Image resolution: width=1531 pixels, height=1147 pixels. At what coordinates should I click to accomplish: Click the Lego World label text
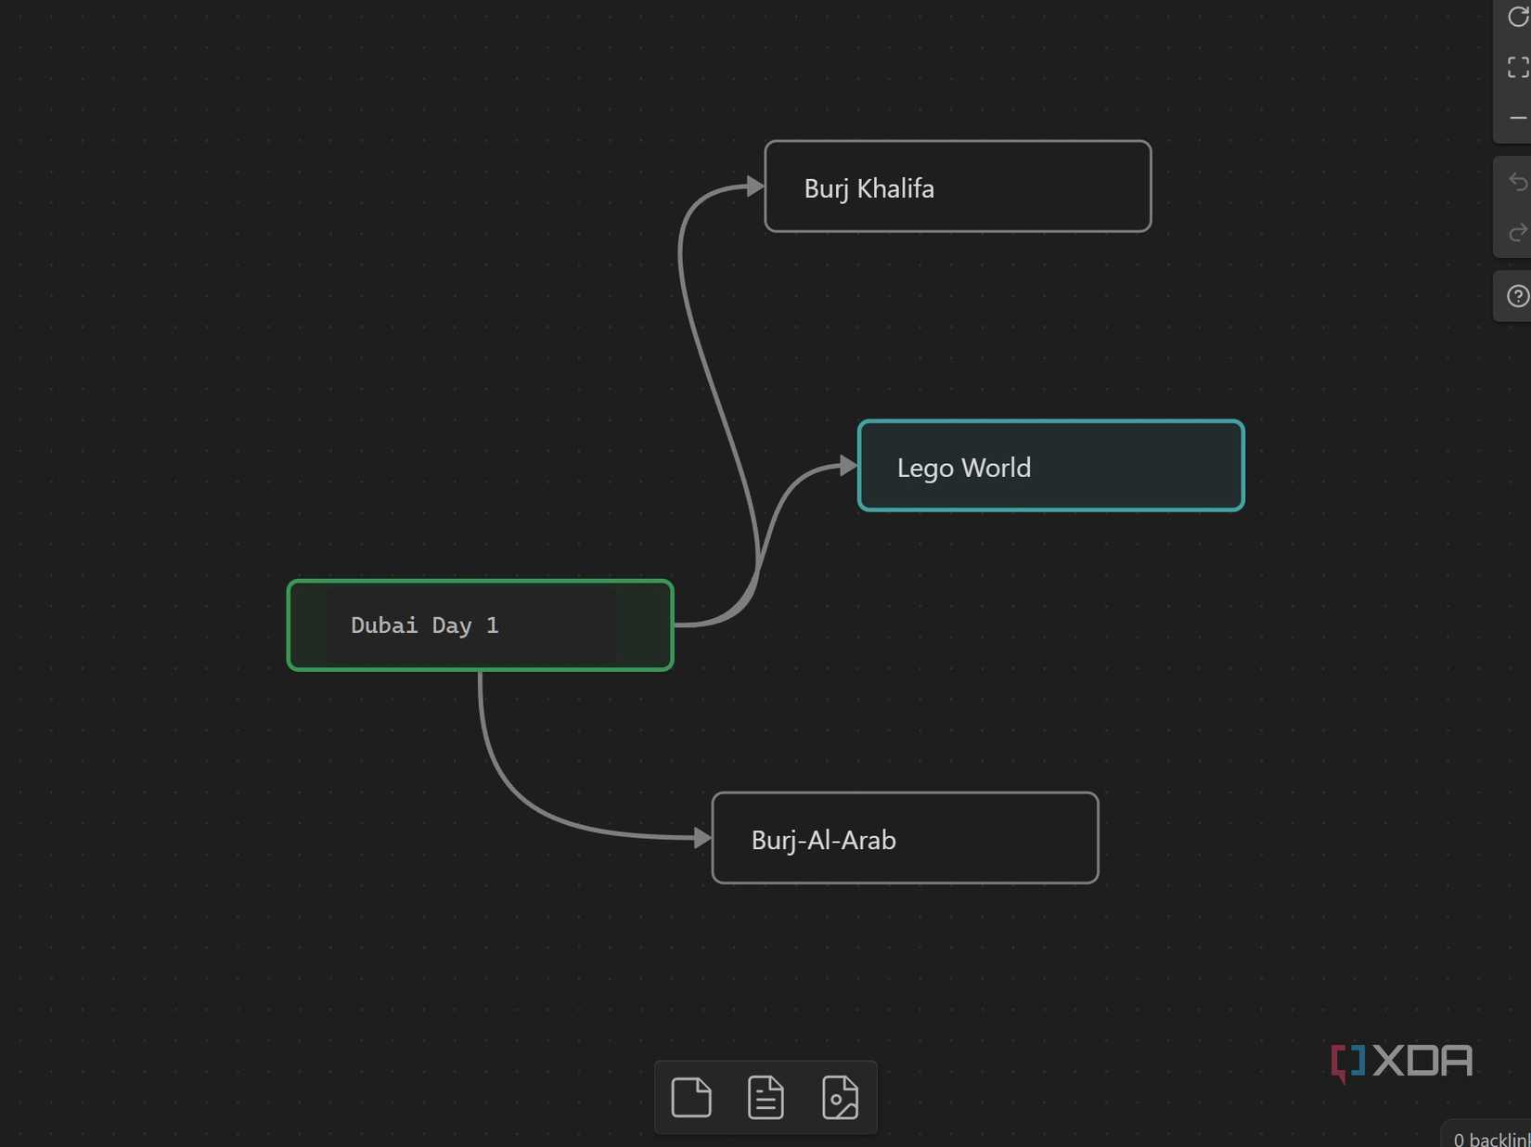[x=964, y=468]
